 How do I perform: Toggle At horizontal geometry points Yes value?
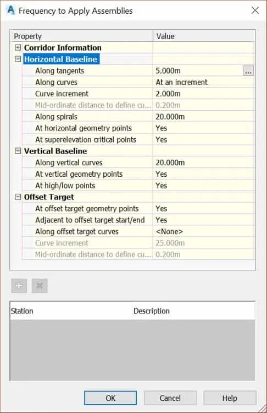point(204,128)
